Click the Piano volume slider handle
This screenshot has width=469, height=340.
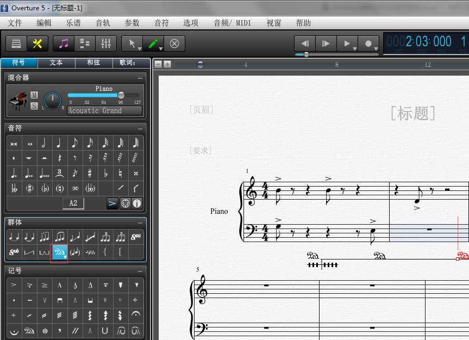pos(121,95)
